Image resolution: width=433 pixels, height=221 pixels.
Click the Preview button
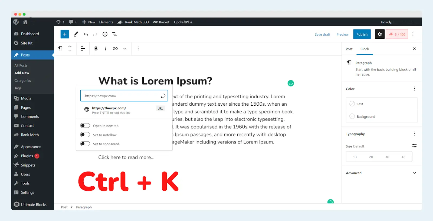click(343, 34)
